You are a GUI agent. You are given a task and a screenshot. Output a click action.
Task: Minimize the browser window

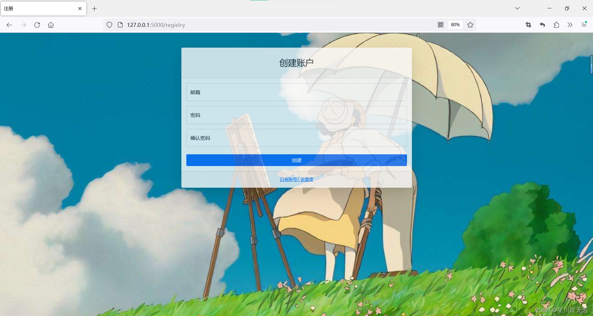549,8
